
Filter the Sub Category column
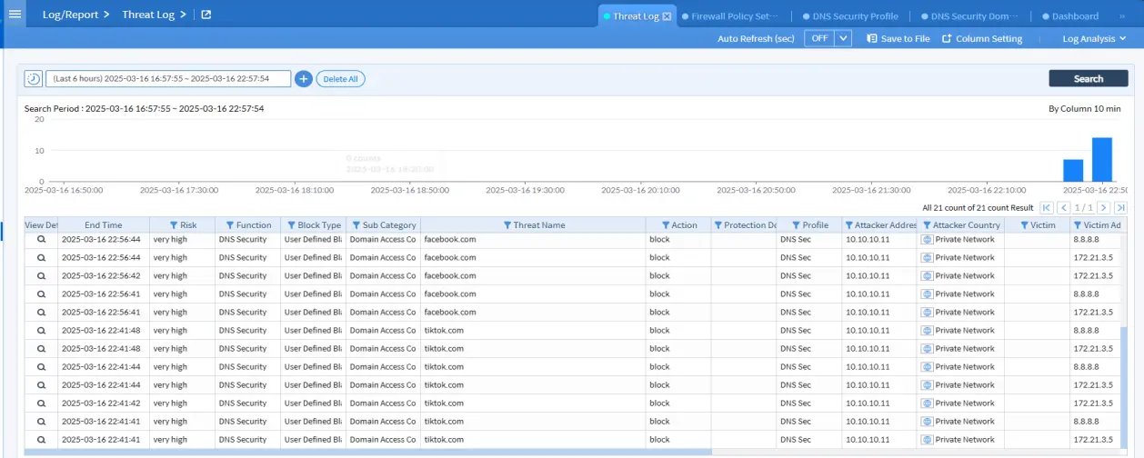click(x=356, y=225)
